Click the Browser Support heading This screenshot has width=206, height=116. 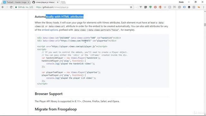point(49,94)
